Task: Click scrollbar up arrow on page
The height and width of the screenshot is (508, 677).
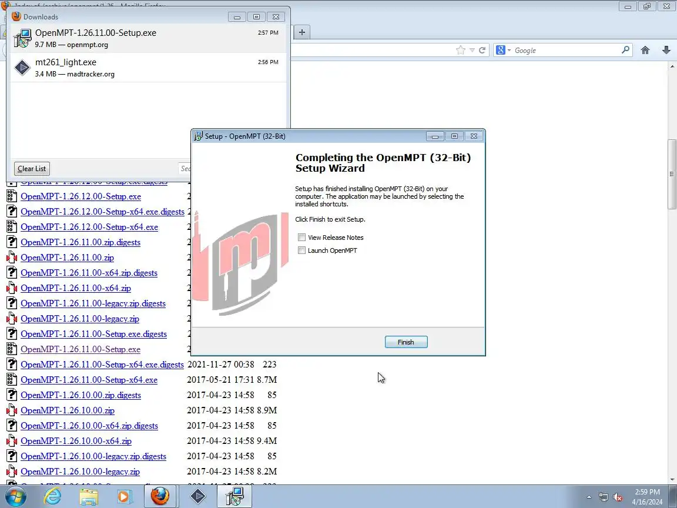Action: (x=672, y=66)
